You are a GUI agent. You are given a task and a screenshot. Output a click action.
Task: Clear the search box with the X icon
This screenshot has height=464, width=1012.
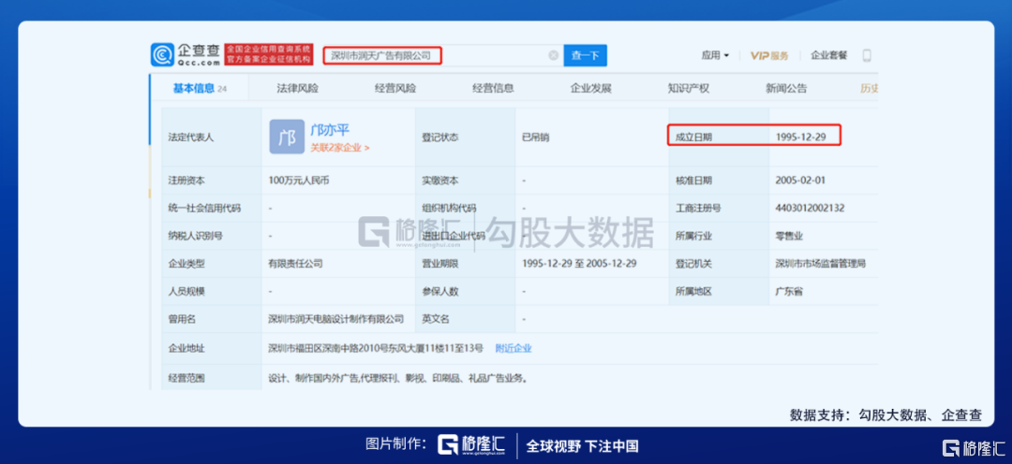(553, 55)
